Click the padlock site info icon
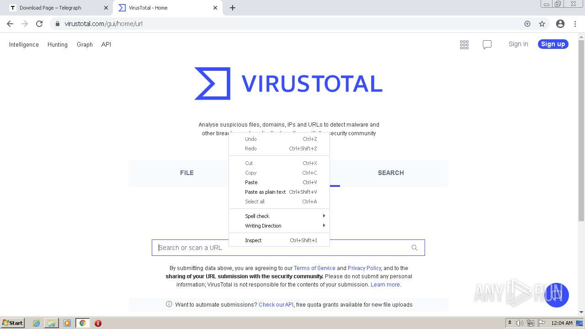This screenshot has height=329, width=585. [57, 24]
